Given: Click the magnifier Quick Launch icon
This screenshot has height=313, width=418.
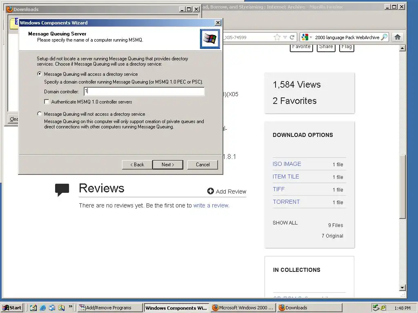Looking at the screenshot, I should 61,308.
